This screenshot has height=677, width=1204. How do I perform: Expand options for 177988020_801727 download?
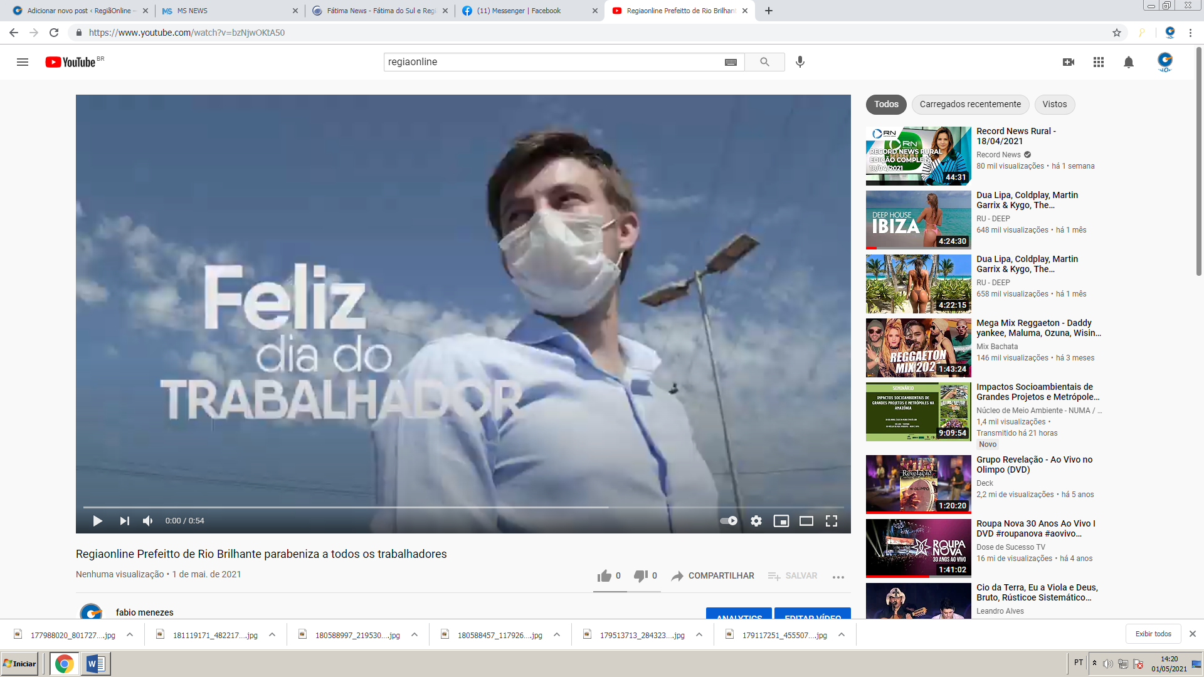click(130, 635)
